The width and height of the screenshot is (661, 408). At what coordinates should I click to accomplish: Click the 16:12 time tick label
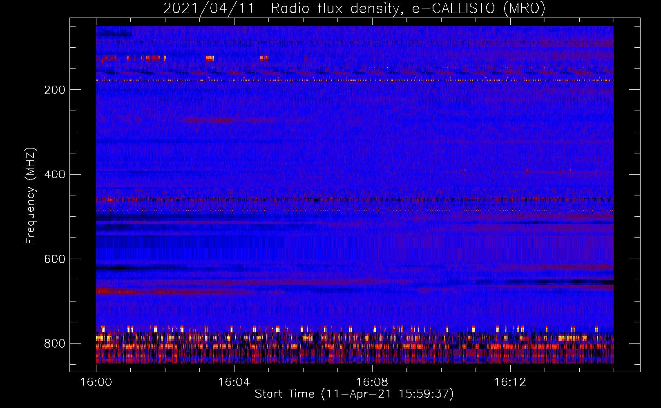pos(510,382)
